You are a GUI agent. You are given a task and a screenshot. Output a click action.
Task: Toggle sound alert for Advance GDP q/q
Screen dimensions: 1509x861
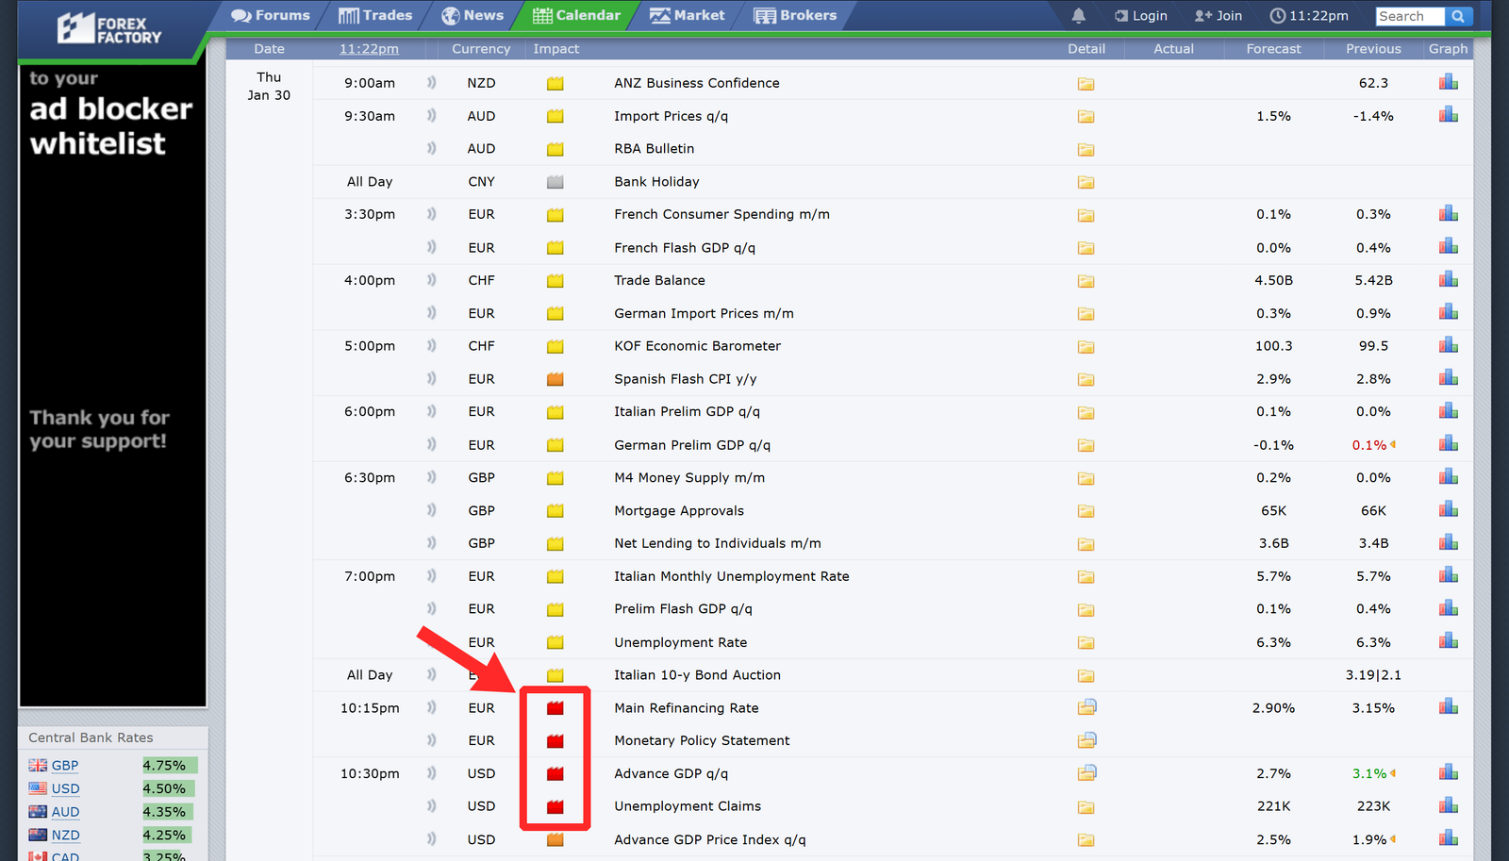pyautogui.click(x=431, y=773)
